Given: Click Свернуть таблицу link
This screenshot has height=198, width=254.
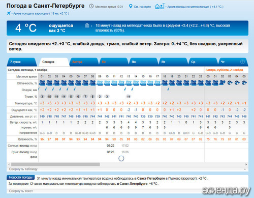Looking at the screenshot, I should tap(23, 169).
